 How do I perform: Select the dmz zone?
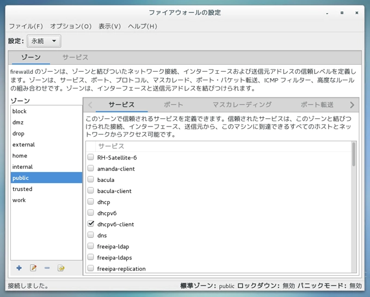tap(46, 122)
